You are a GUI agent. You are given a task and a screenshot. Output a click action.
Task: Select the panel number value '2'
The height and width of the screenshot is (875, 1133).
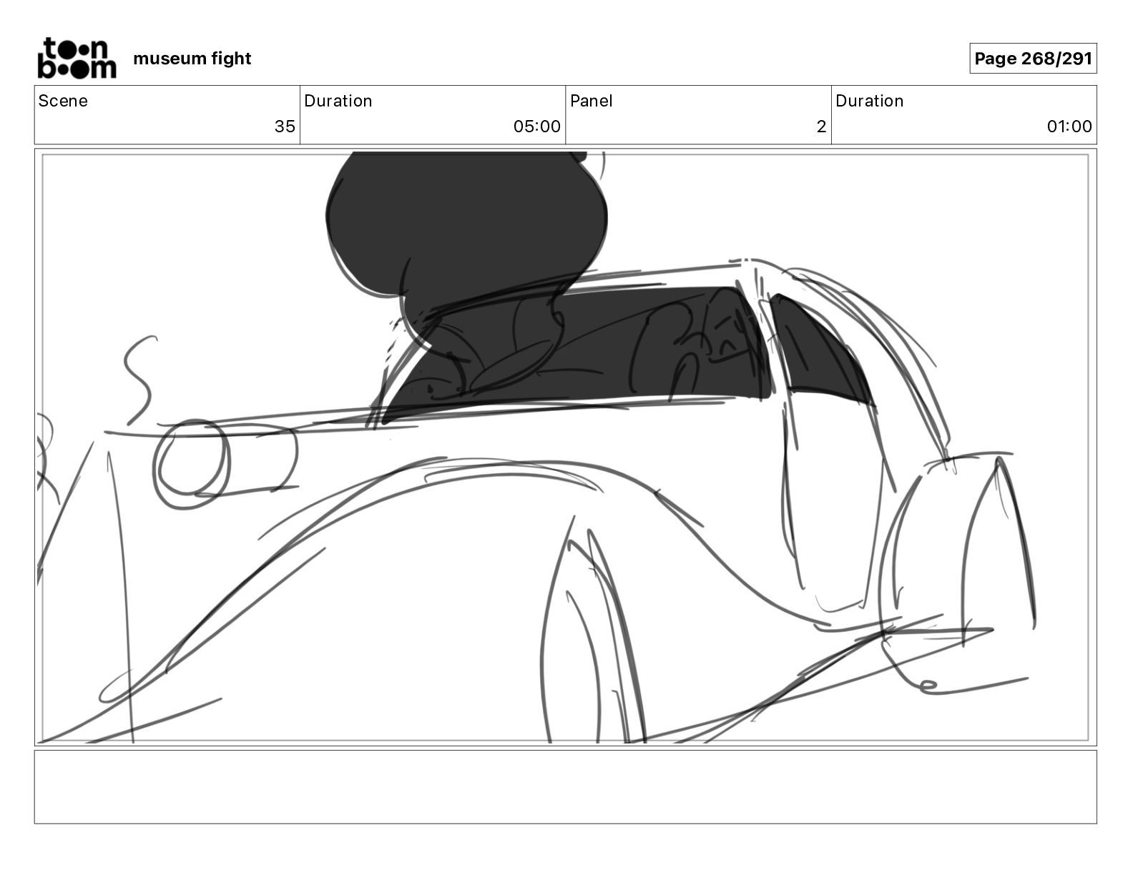point(821,127)
